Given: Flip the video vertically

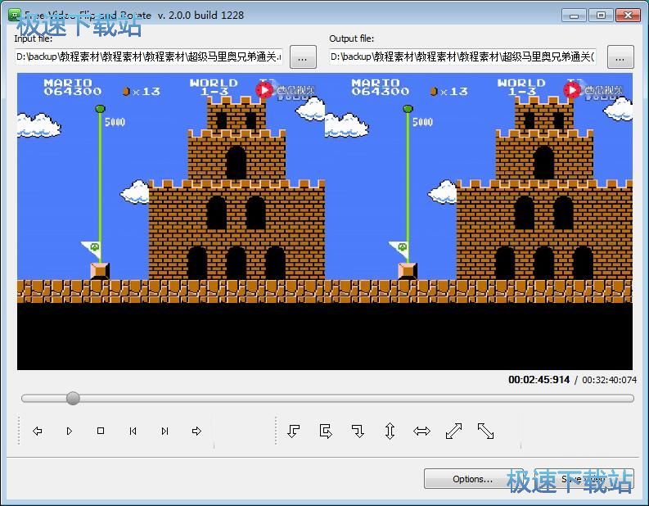Looking at the screenshot, I should (x=390, y=431).
